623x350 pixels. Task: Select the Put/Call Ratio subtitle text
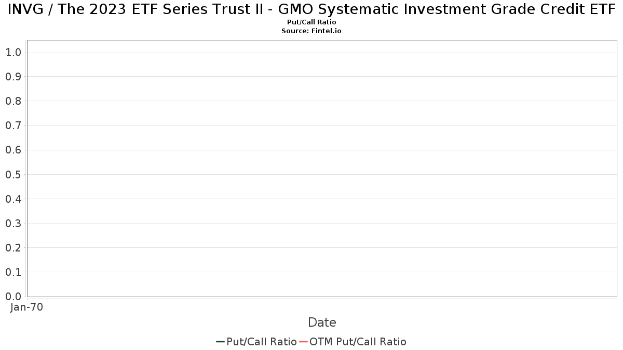pos(311,22)
